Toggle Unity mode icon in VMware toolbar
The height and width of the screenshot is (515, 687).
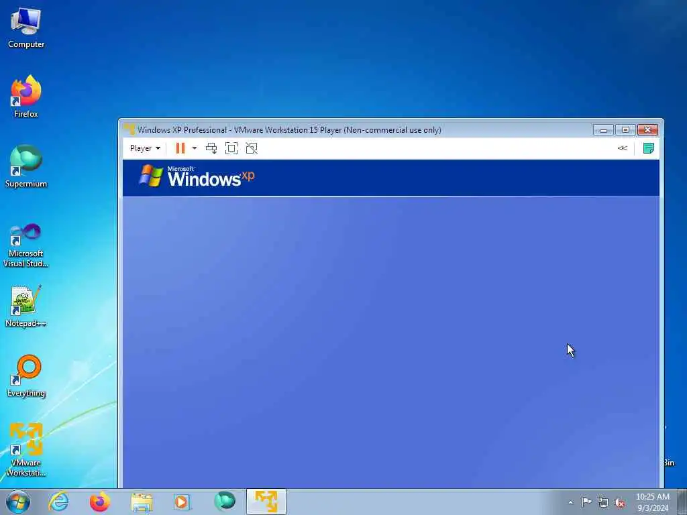click(x=252, y=148)
